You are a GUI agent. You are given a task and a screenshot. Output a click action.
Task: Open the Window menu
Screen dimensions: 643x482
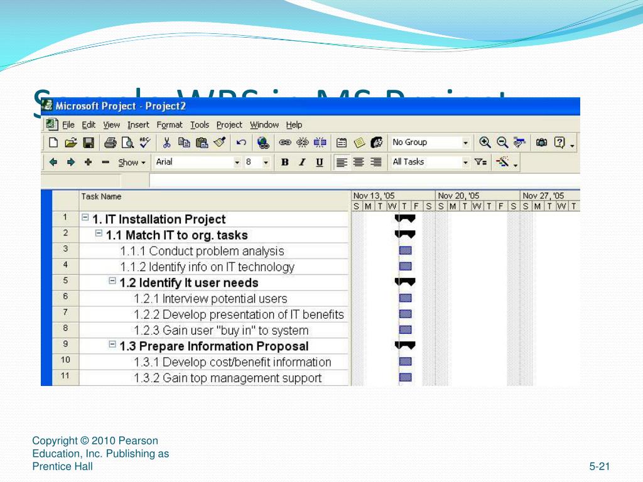point(264,125)
